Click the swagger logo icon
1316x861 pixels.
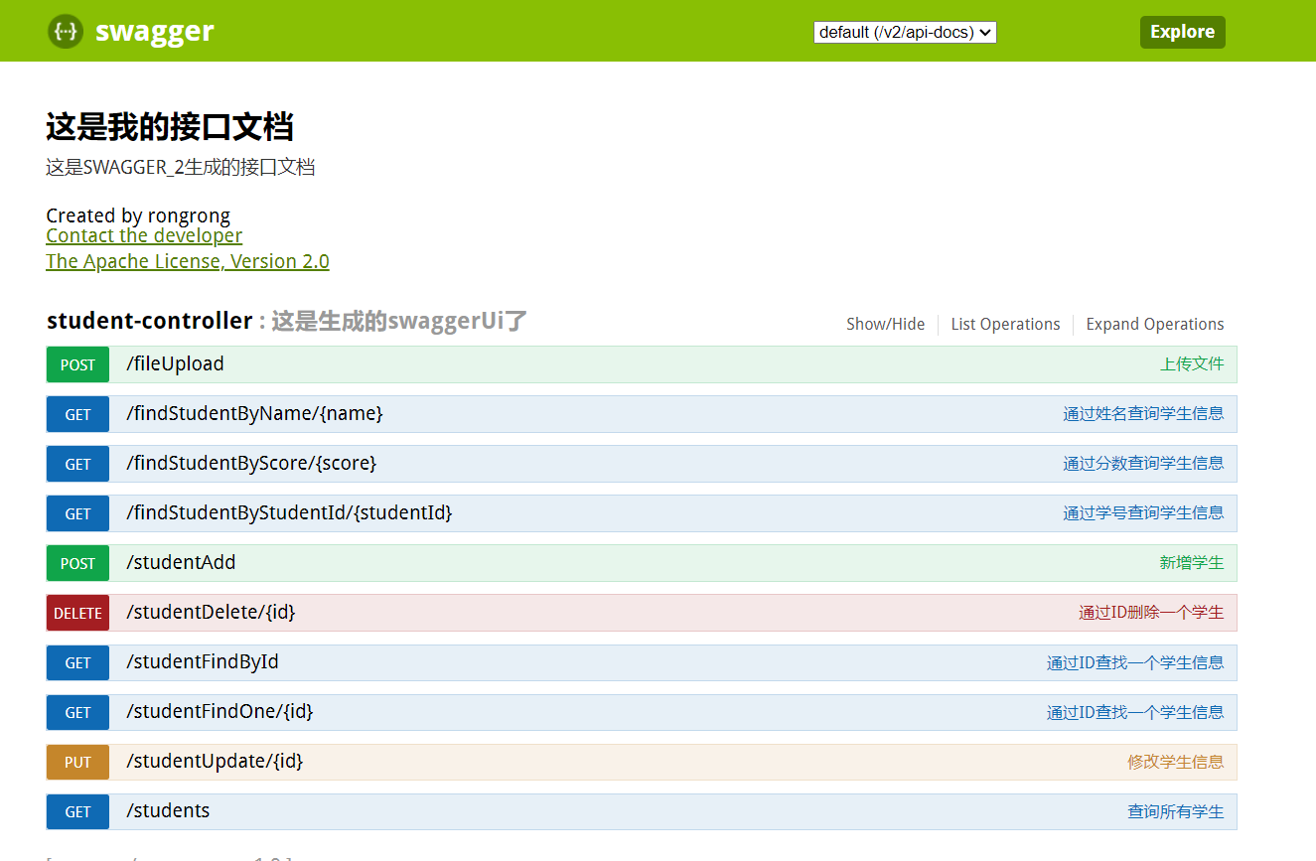point(66,32)
